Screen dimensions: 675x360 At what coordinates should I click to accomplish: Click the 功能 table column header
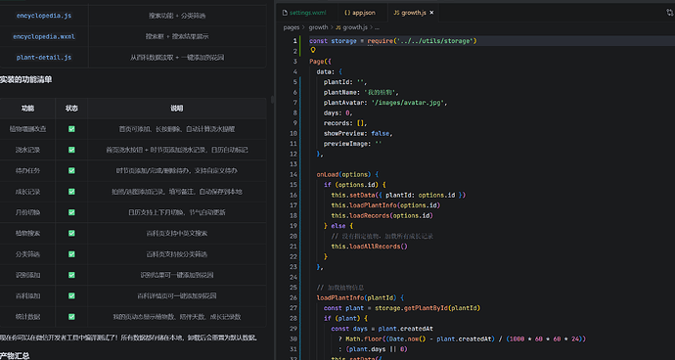point(27,109)
